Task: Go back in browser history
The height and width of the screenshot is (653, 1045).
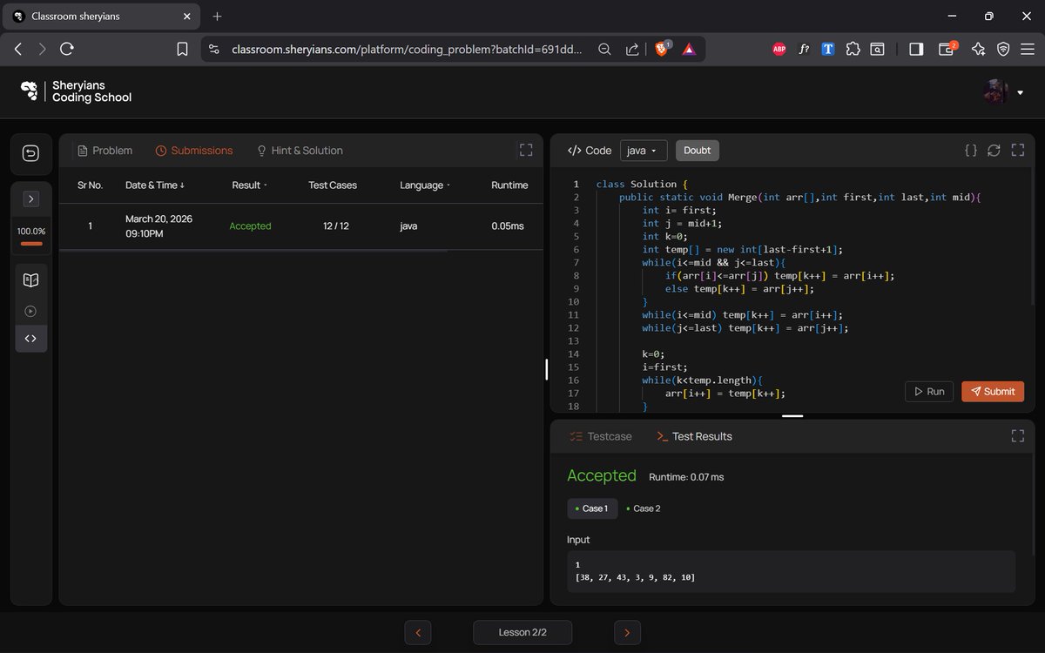Action: click(18, 50)
